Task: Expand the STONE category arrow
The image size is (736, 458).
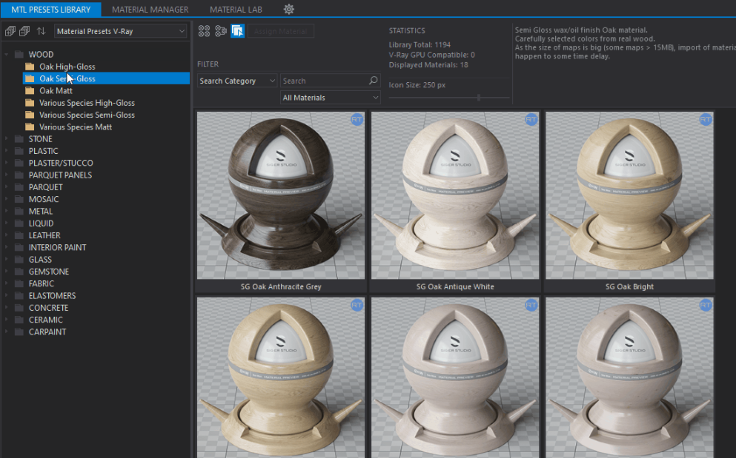Action: click(7, 139)
